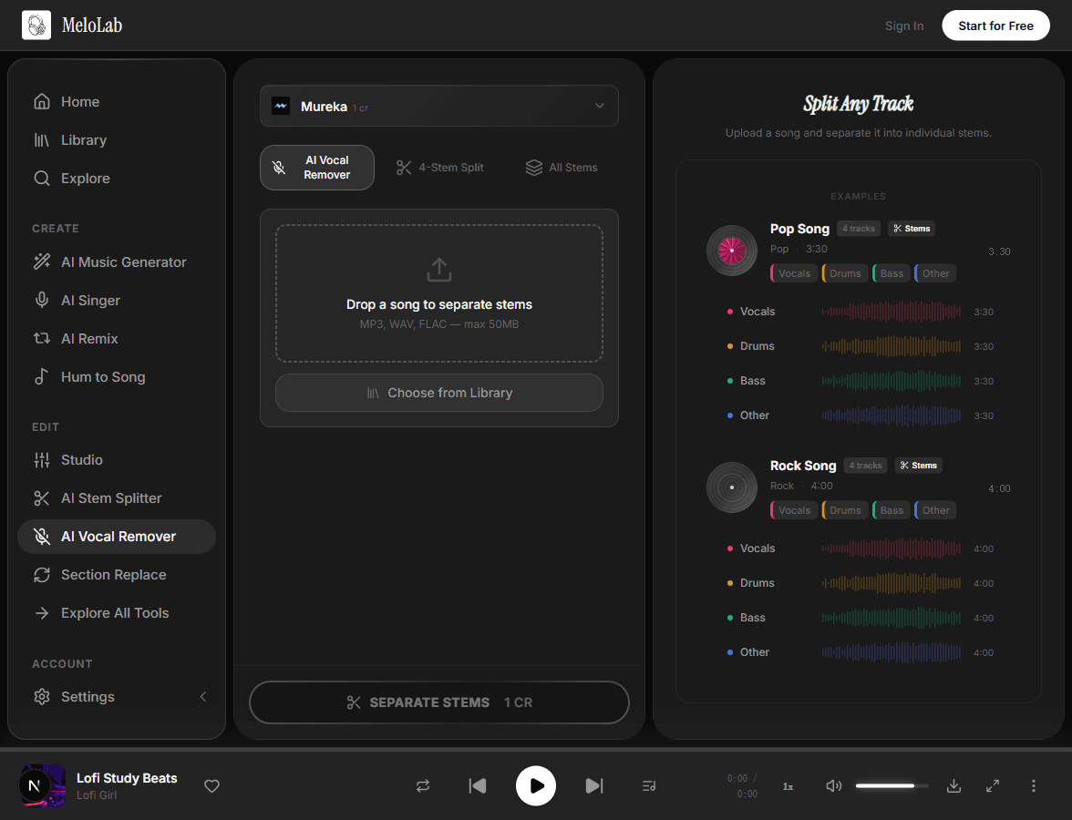1072x820 pixels.
Task: Change 1x playback speed
Action: point(788,786)
